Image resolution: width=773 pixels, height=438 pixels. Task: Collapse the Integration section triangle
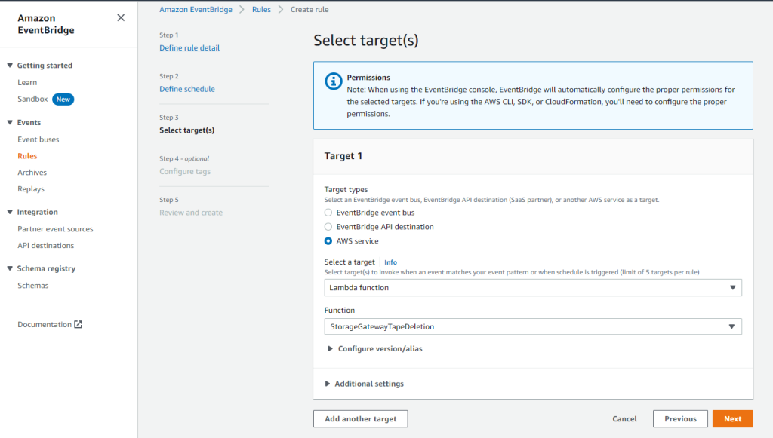10,212
